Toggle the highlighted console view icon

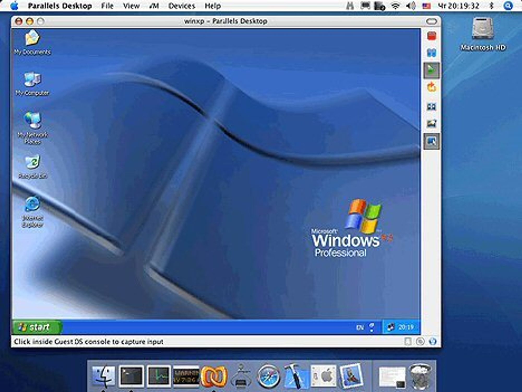coord(431,141)
